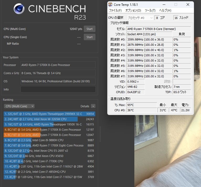Click the Core Temp title bar icon

pyautogui.click(x=110, y=5)
